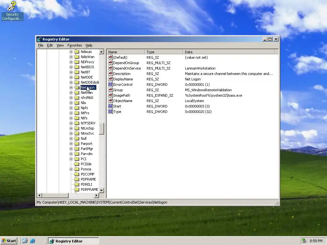Open the Security Configuration desktop shortcut
Viewport: 327px width, 245px height.
click(12, 11)
